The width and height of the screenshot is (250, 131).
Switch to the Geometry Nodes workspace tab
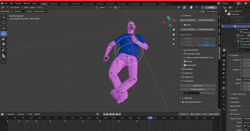[x=149, y=4]
